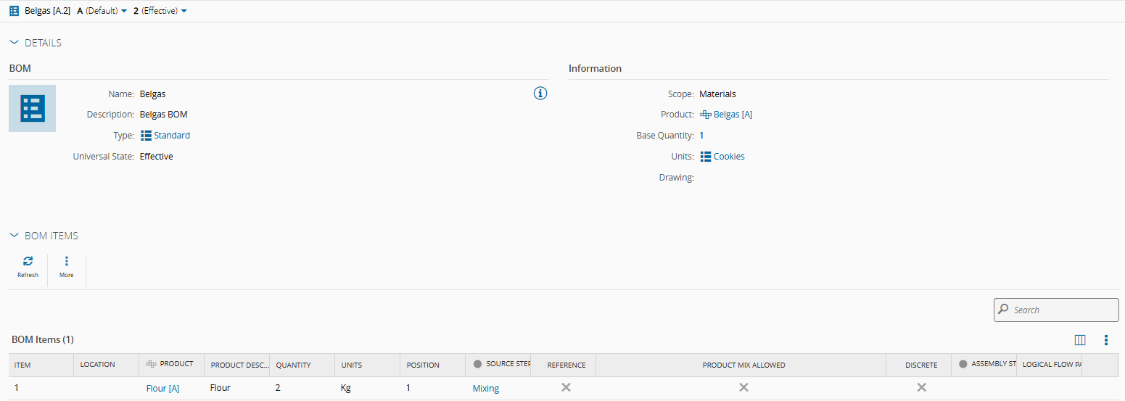This screenshot has height=401, width=1125.
Task: Sort by the LOGICAL FLOW PA column header
Action: click(1050, 365)
